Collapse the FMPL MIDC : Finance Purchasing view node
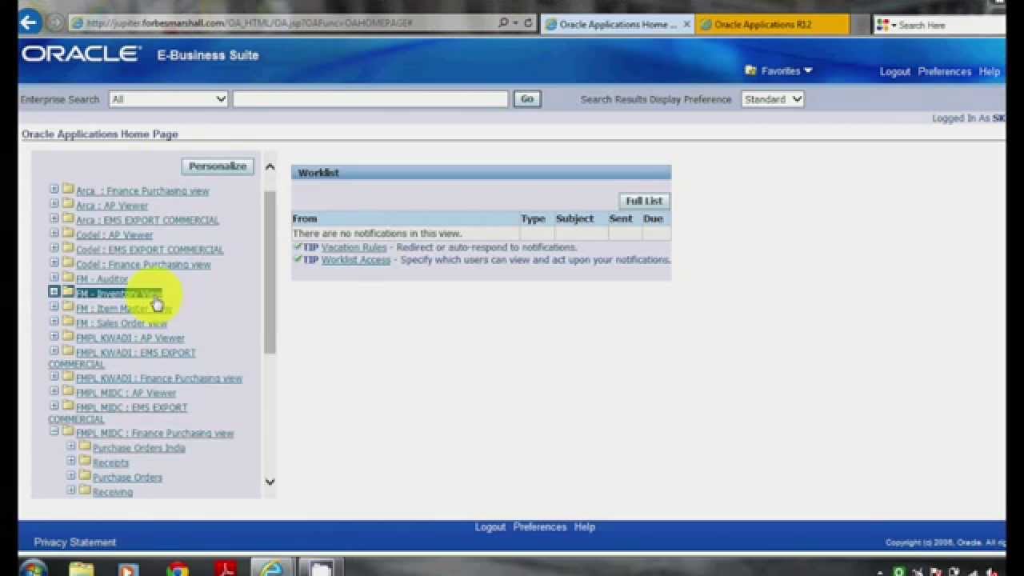The image size is (1024, 576). (54, 431)
